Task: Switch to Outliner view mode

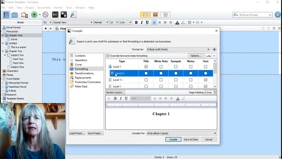Action: [x=166, y=15]
